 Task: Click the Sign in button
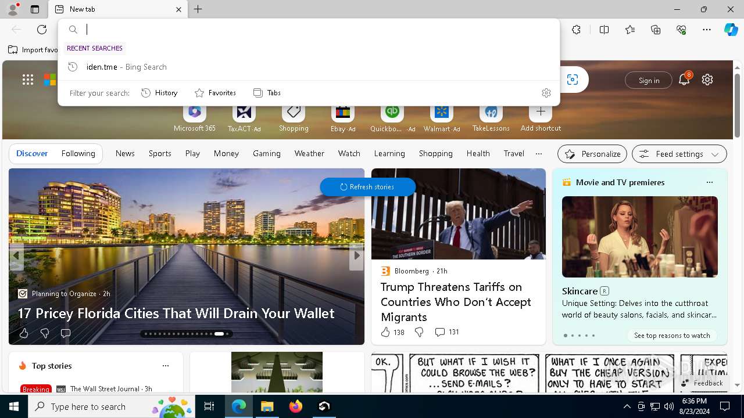649,80
